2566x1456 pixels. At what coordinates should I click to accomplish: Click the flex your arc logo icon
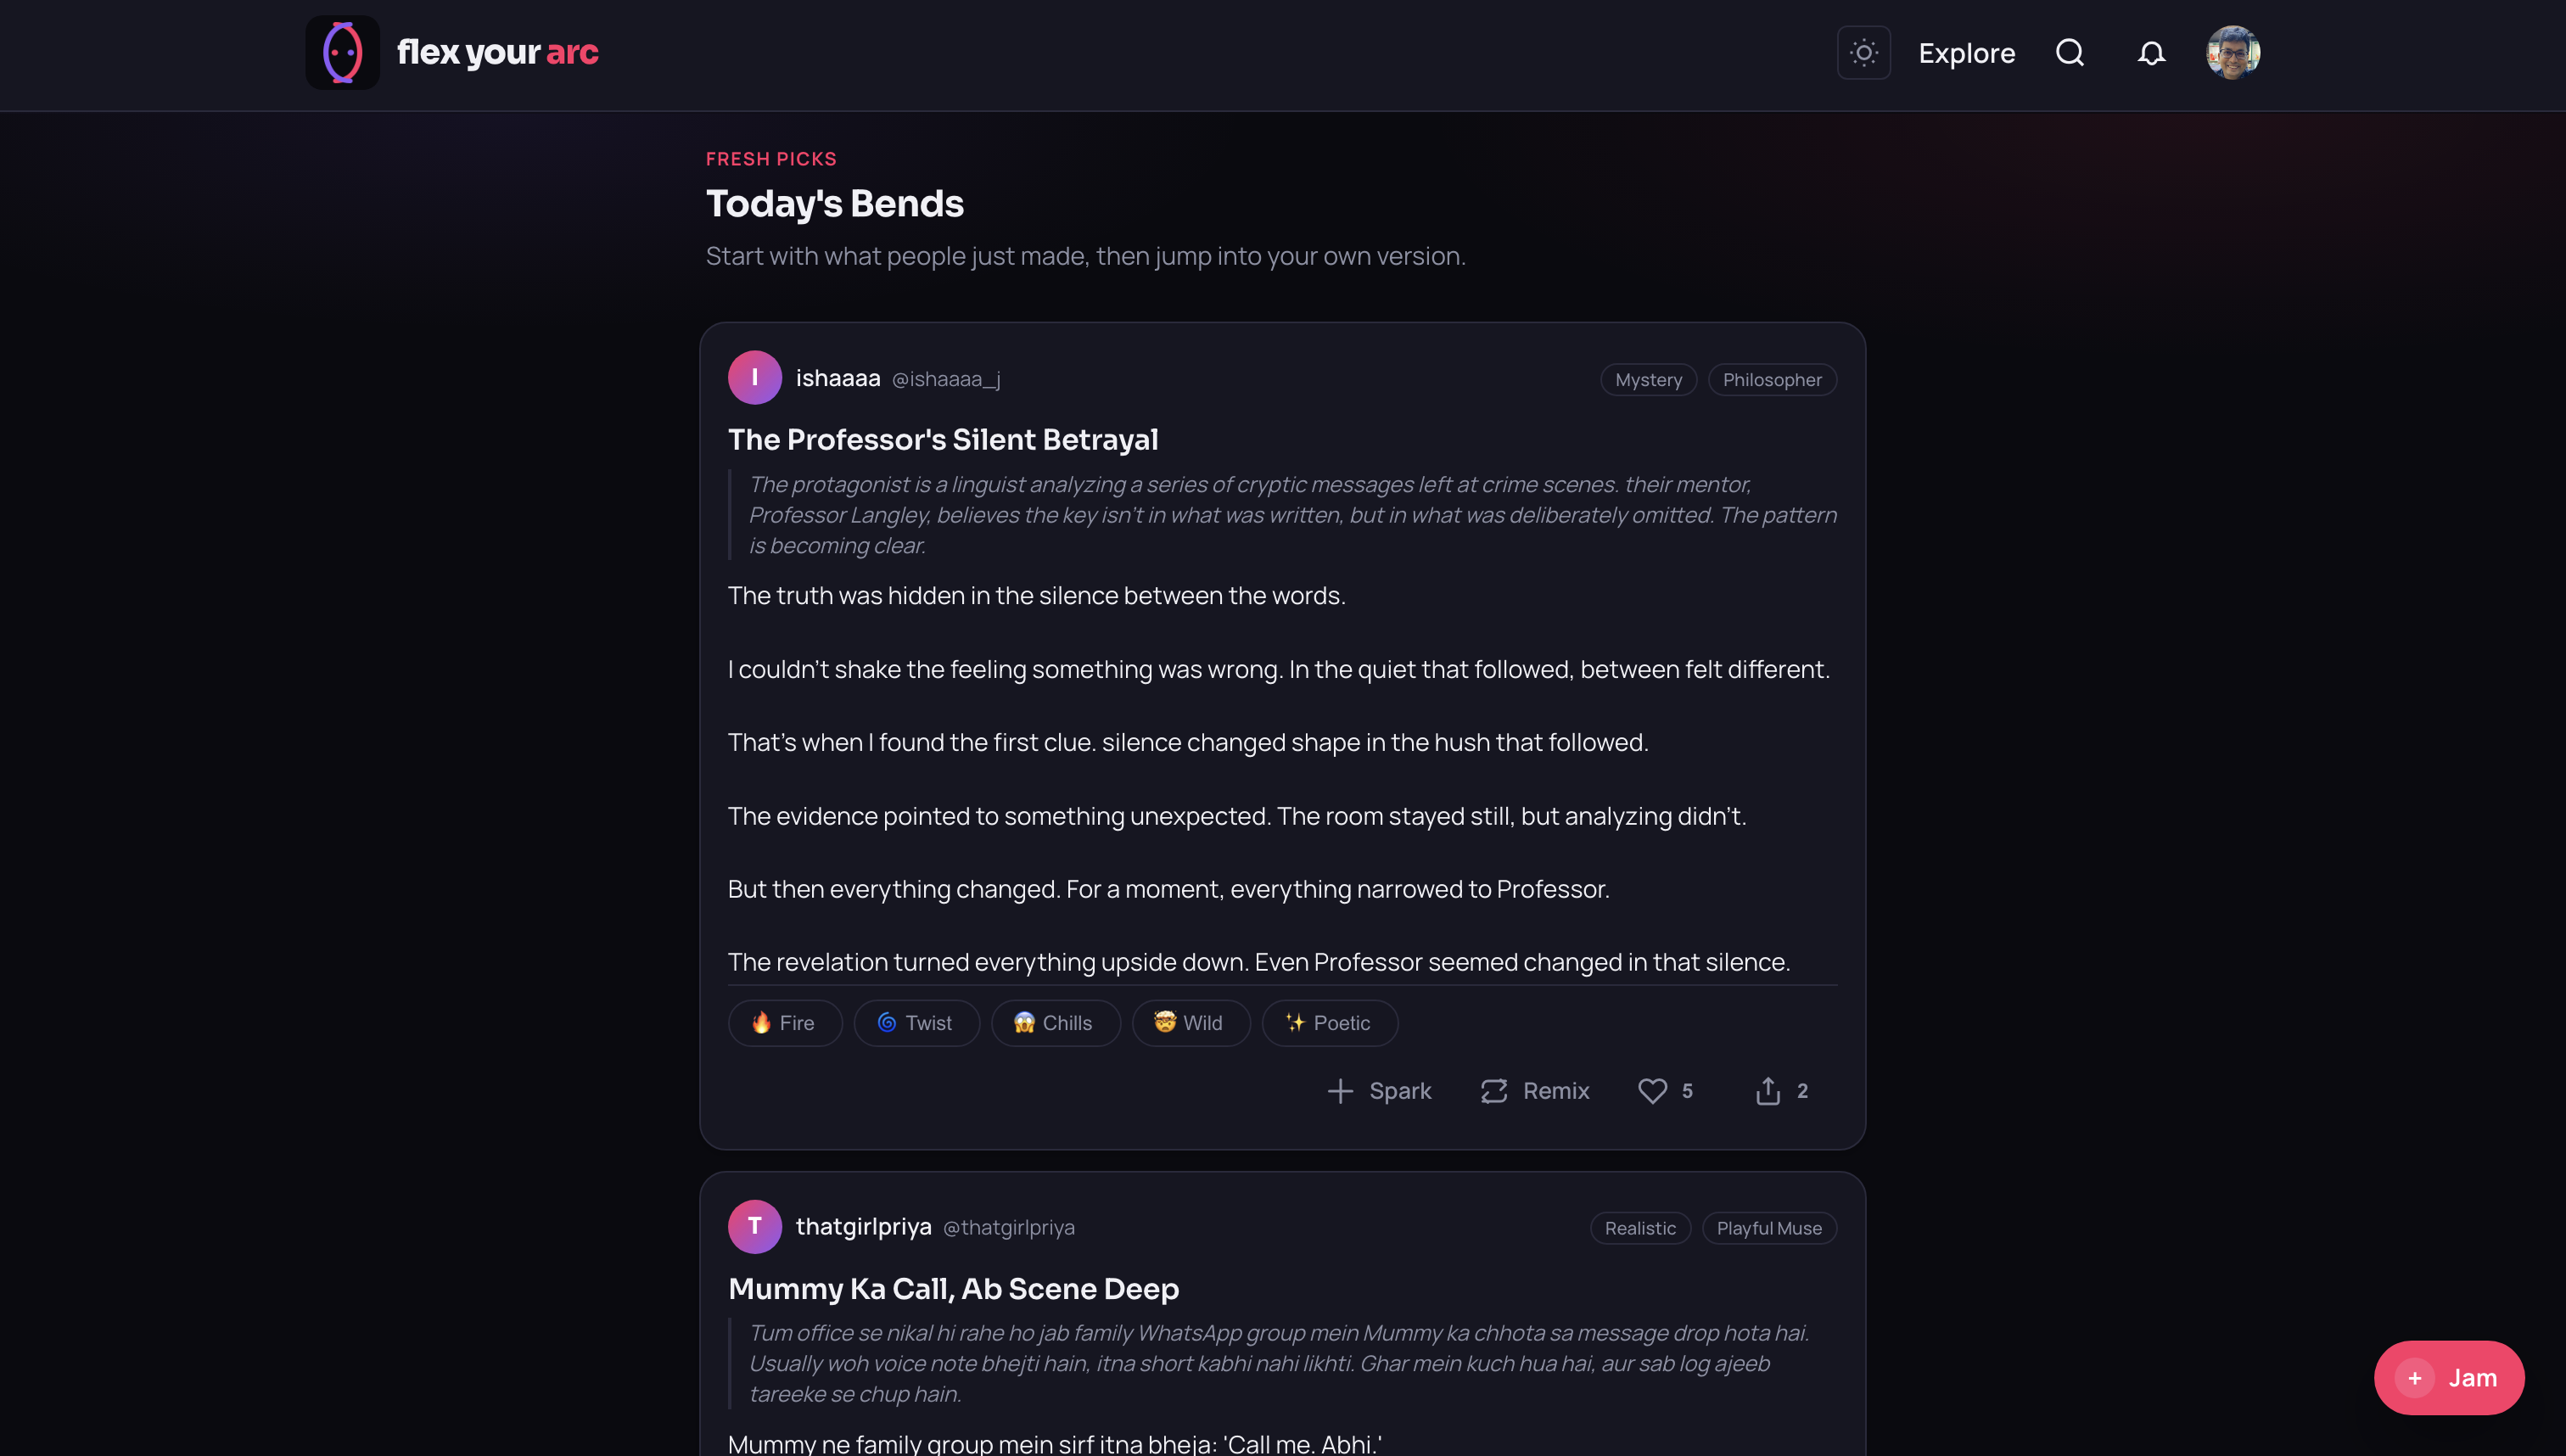tap(342, 52)
